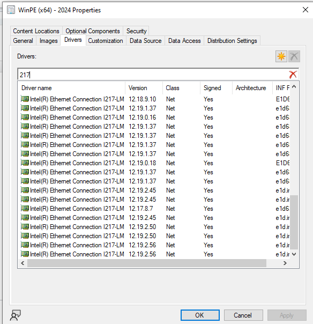
Task: Click Yes signed cell in 12.17.8.7 row
Action: click(x=208, y=209)
